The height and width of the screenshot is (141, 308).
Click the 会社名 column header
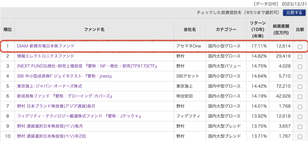[x=190, y=29]
